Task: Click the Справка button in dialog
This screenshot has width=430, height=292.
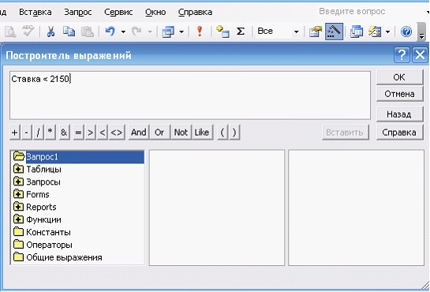Action: click(x=399, y=133)
